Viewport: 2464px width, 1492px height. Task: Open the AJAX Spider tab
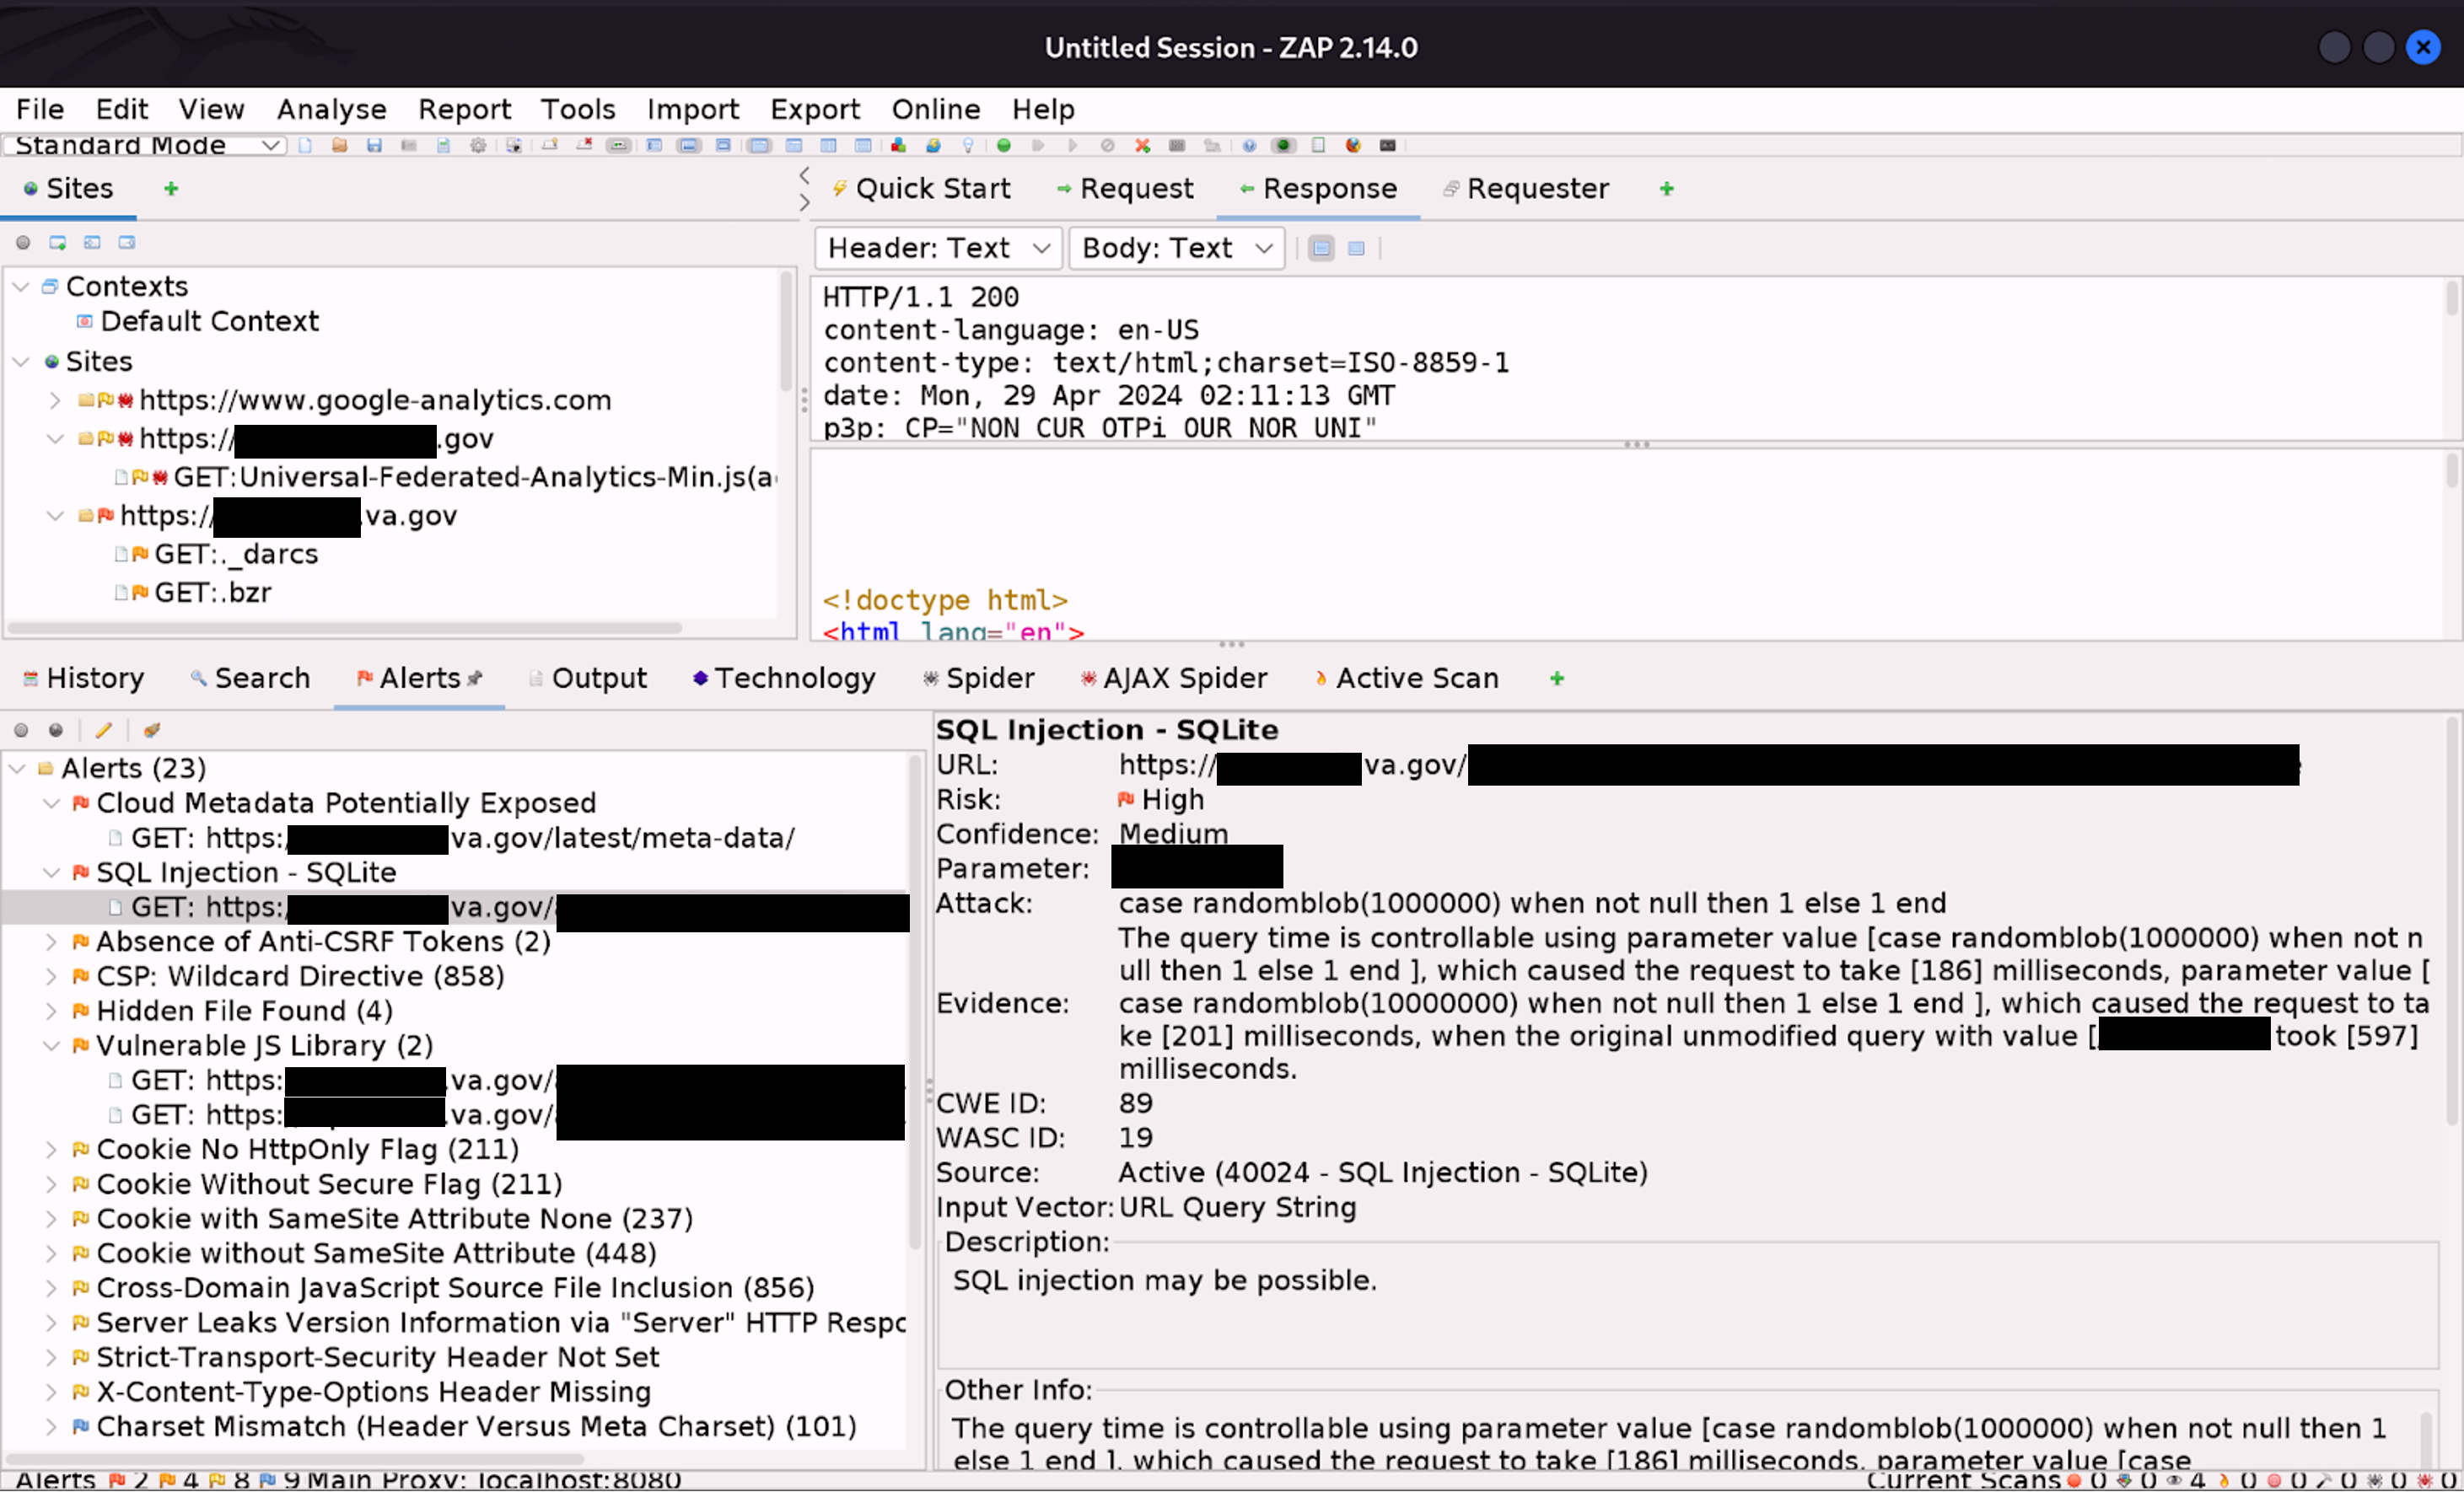(x=1174, y=679)
